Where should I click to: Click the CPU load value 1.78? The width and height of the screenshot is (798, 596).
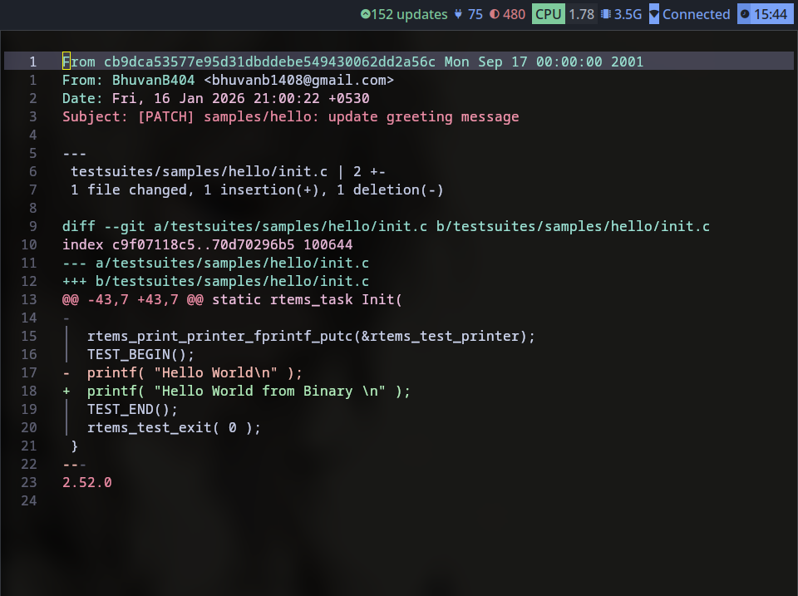click(581, 14)
